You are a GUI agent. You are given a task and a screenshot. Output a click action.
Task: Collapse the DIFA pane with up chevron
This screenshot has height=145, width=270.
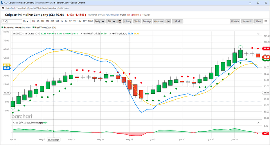258,123
